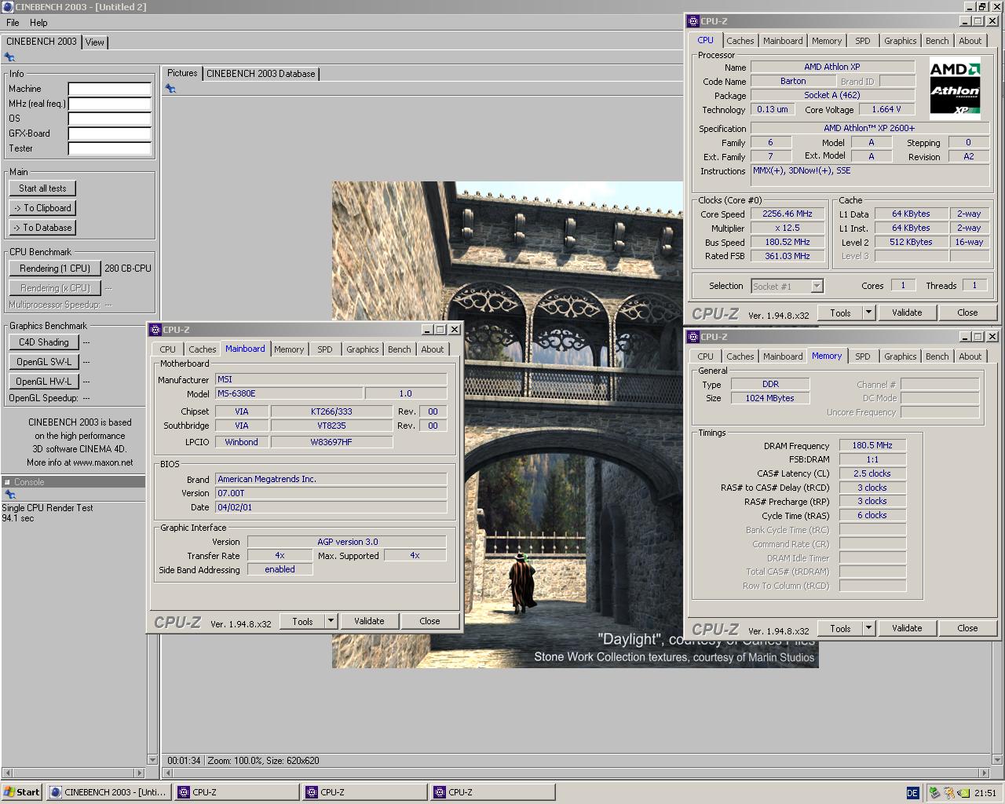This screenshot has height=804, width=1005.
Task: Click the OpenGL SW-L button
Action: coord(44,362)
